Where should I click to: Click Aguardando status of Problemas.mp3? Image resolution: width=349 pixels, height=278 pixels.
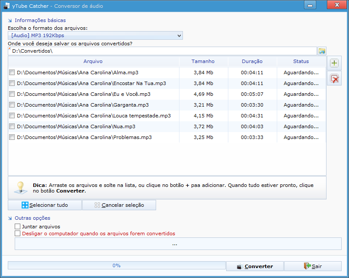[x=301, y=137]
